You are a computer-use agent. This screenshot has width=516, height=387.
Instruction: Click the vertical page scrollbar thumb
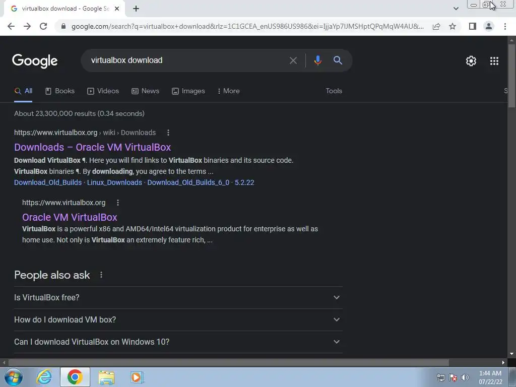[511, 76]
